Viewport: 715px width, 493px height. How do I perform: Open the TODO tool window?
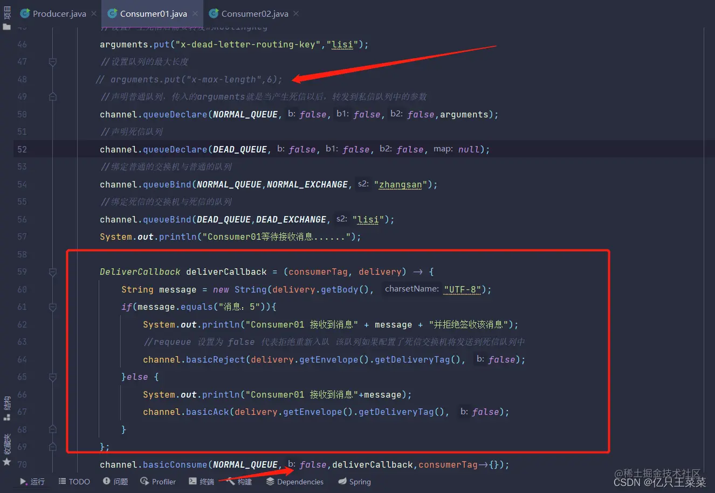pos(74,482)
